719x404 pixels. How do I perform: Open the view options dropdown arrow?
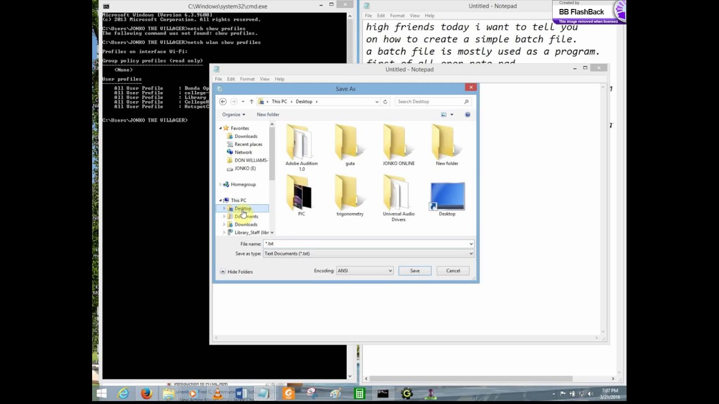(x=452, y=114)
